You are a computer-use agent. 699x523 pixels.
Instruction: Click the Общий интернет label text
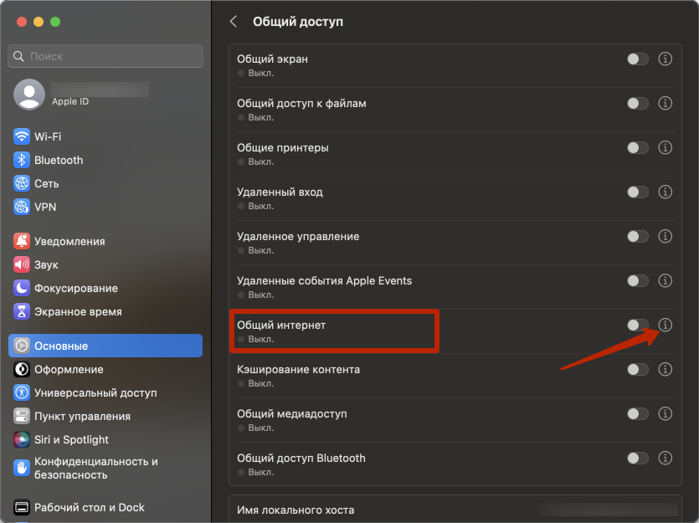tap(280, 326)
